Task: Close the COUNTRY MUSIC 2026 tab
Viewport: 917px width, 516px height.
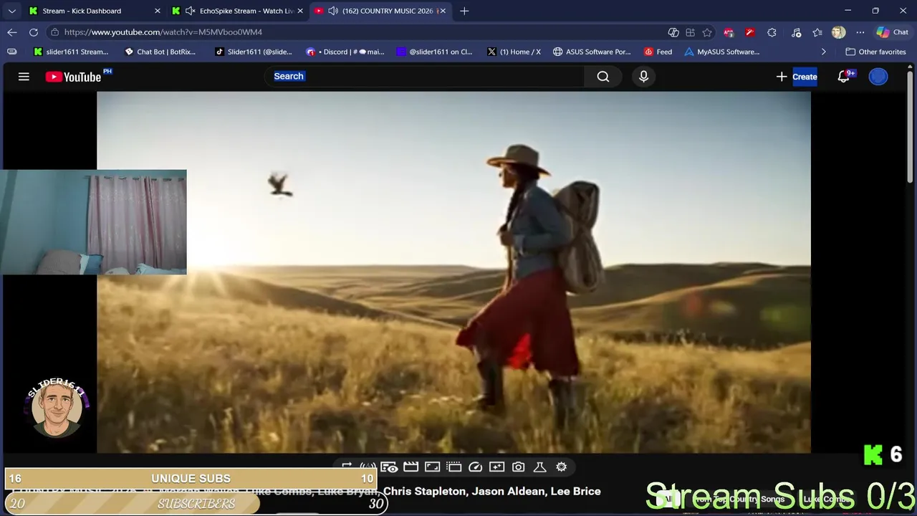Action: pos(443,11)
